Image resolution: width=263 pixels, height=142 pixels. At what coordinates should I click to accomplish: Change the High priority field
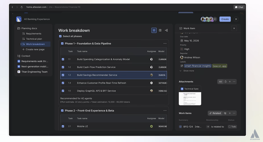pos(185,49)
